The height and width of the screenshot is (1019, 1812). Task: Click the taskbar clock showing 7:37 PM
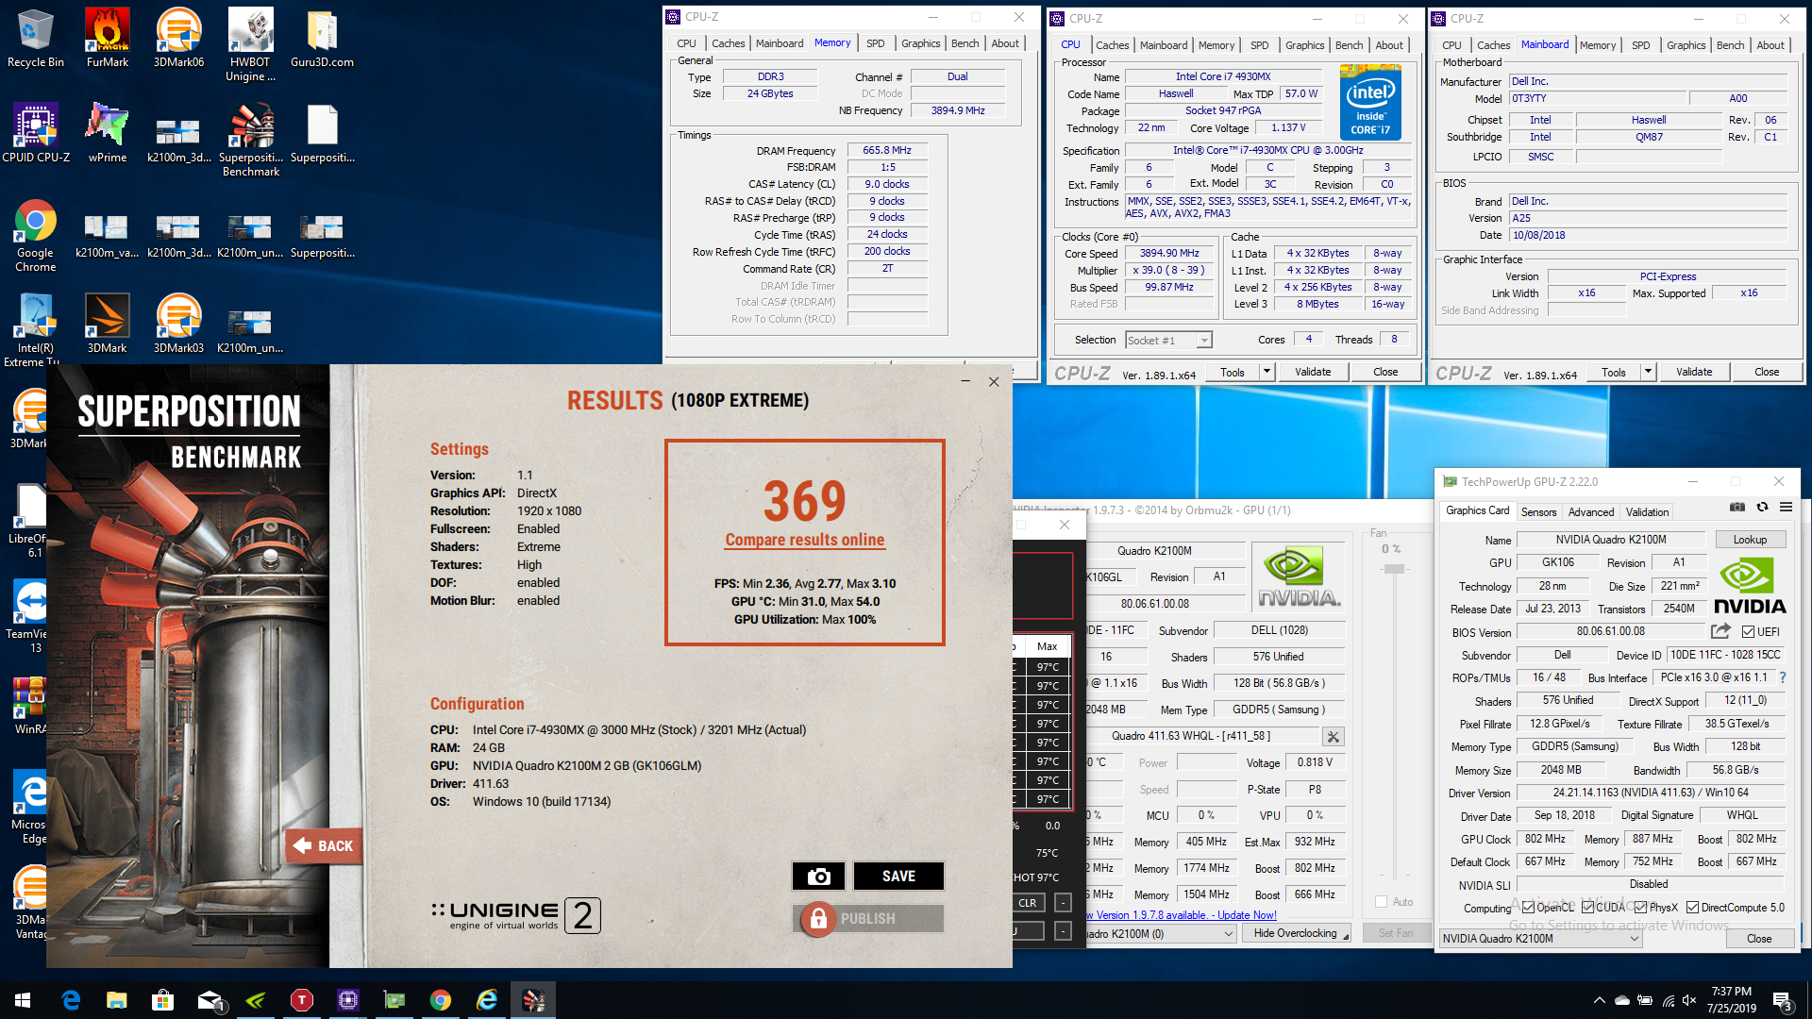click(1732, 1000)
